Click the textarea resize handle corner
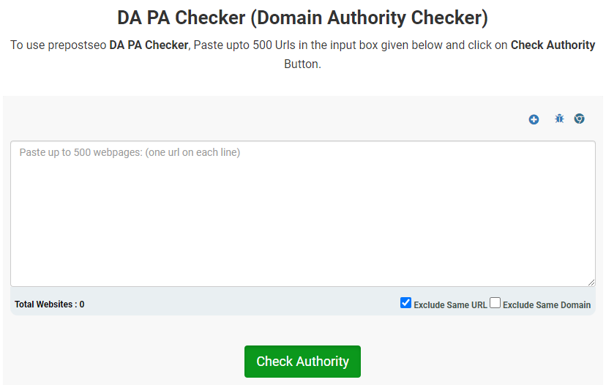The image size is (606, 385). point(591,283)
